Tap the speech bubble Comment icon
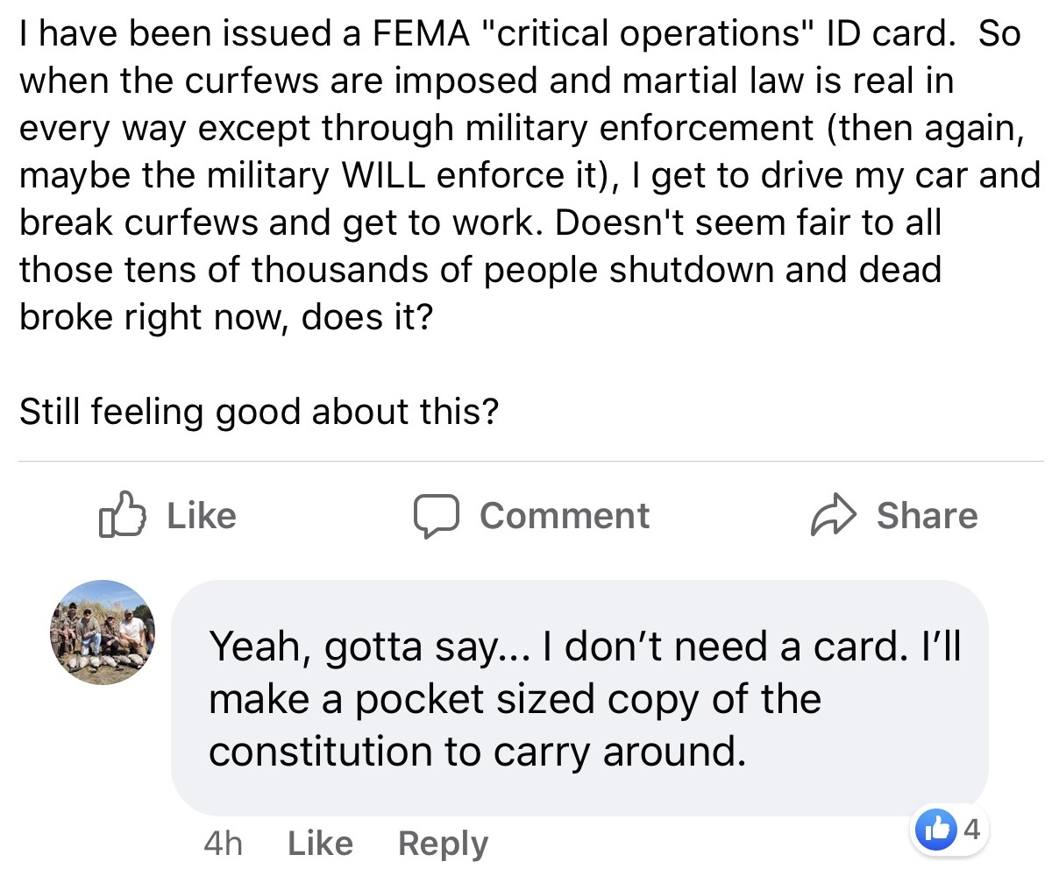 coord(436,516)
